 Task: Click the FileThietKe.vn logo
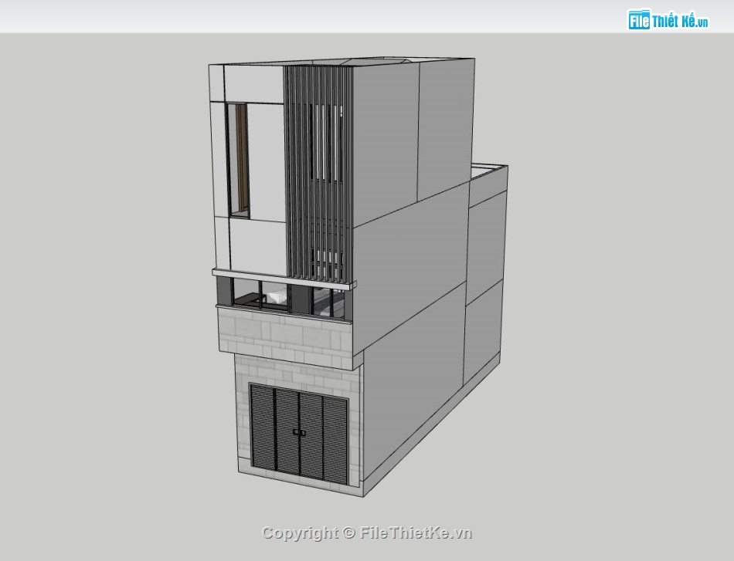pos(668,19)
